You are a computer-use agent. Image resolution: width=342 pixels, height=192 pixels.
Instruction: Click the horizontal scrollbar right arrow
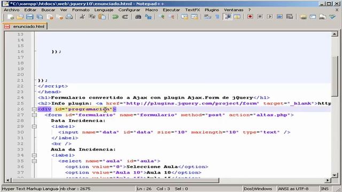click(x=328, y=180)
